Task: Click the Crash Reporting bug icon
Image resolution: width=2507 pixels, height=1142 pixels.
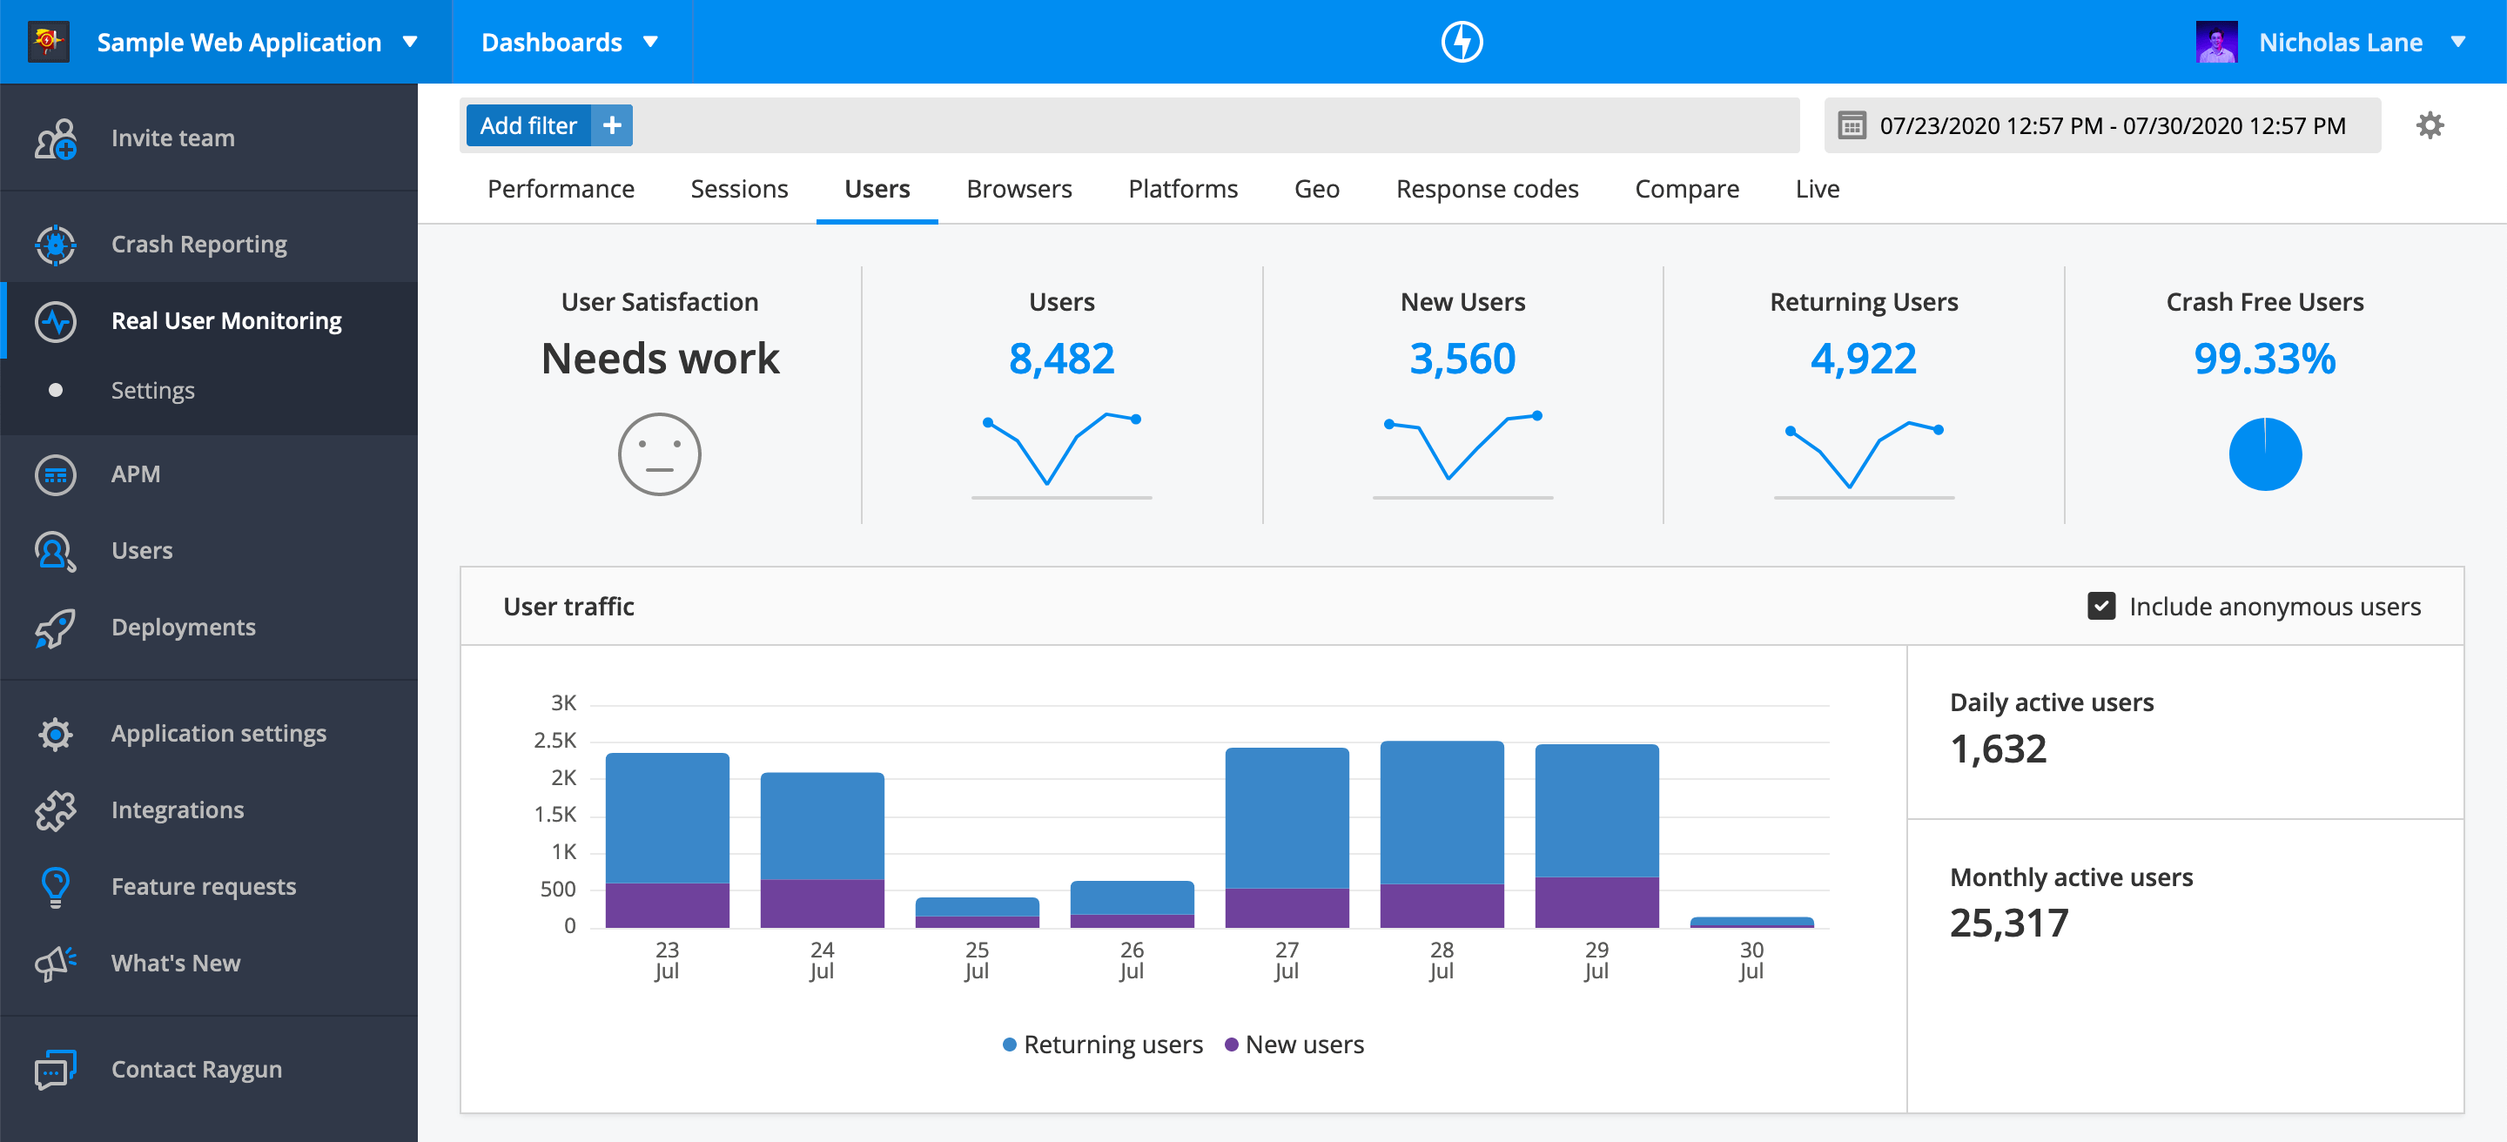Action: point(56,245)
